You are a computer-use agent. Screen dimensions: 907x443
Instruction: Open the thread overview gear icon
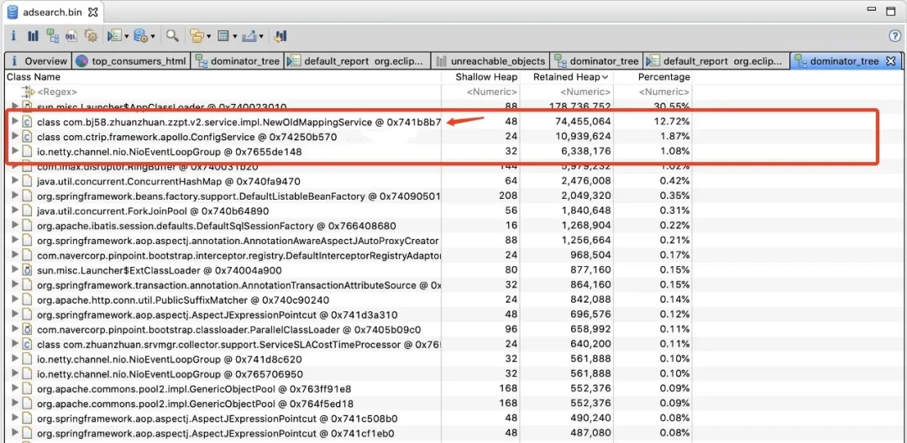click(91, 36)
